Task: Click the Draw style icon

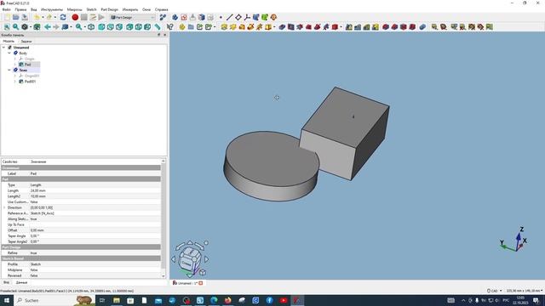Action: [x=25, y=26]
